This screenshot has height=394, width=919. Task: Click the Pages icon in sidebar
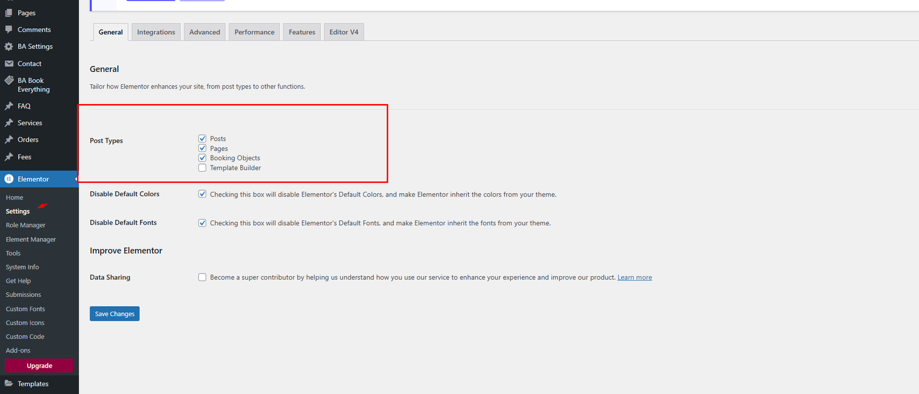pyautogui.click(x=9, y=13)
